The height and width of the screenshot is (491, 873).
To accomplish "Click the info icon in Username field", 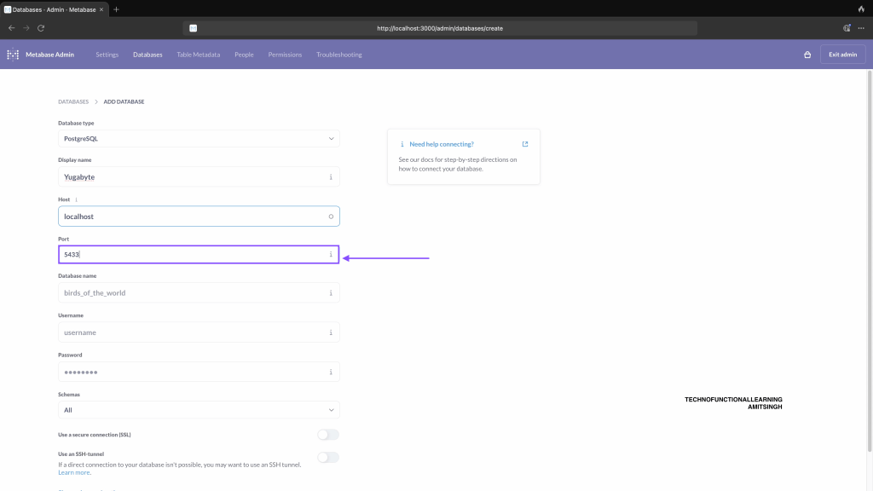I will click(x=331, y=332).
